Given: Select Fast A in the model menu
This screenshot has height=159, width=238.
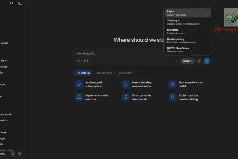Looking at the screenshot, I should tap(188, 13).
